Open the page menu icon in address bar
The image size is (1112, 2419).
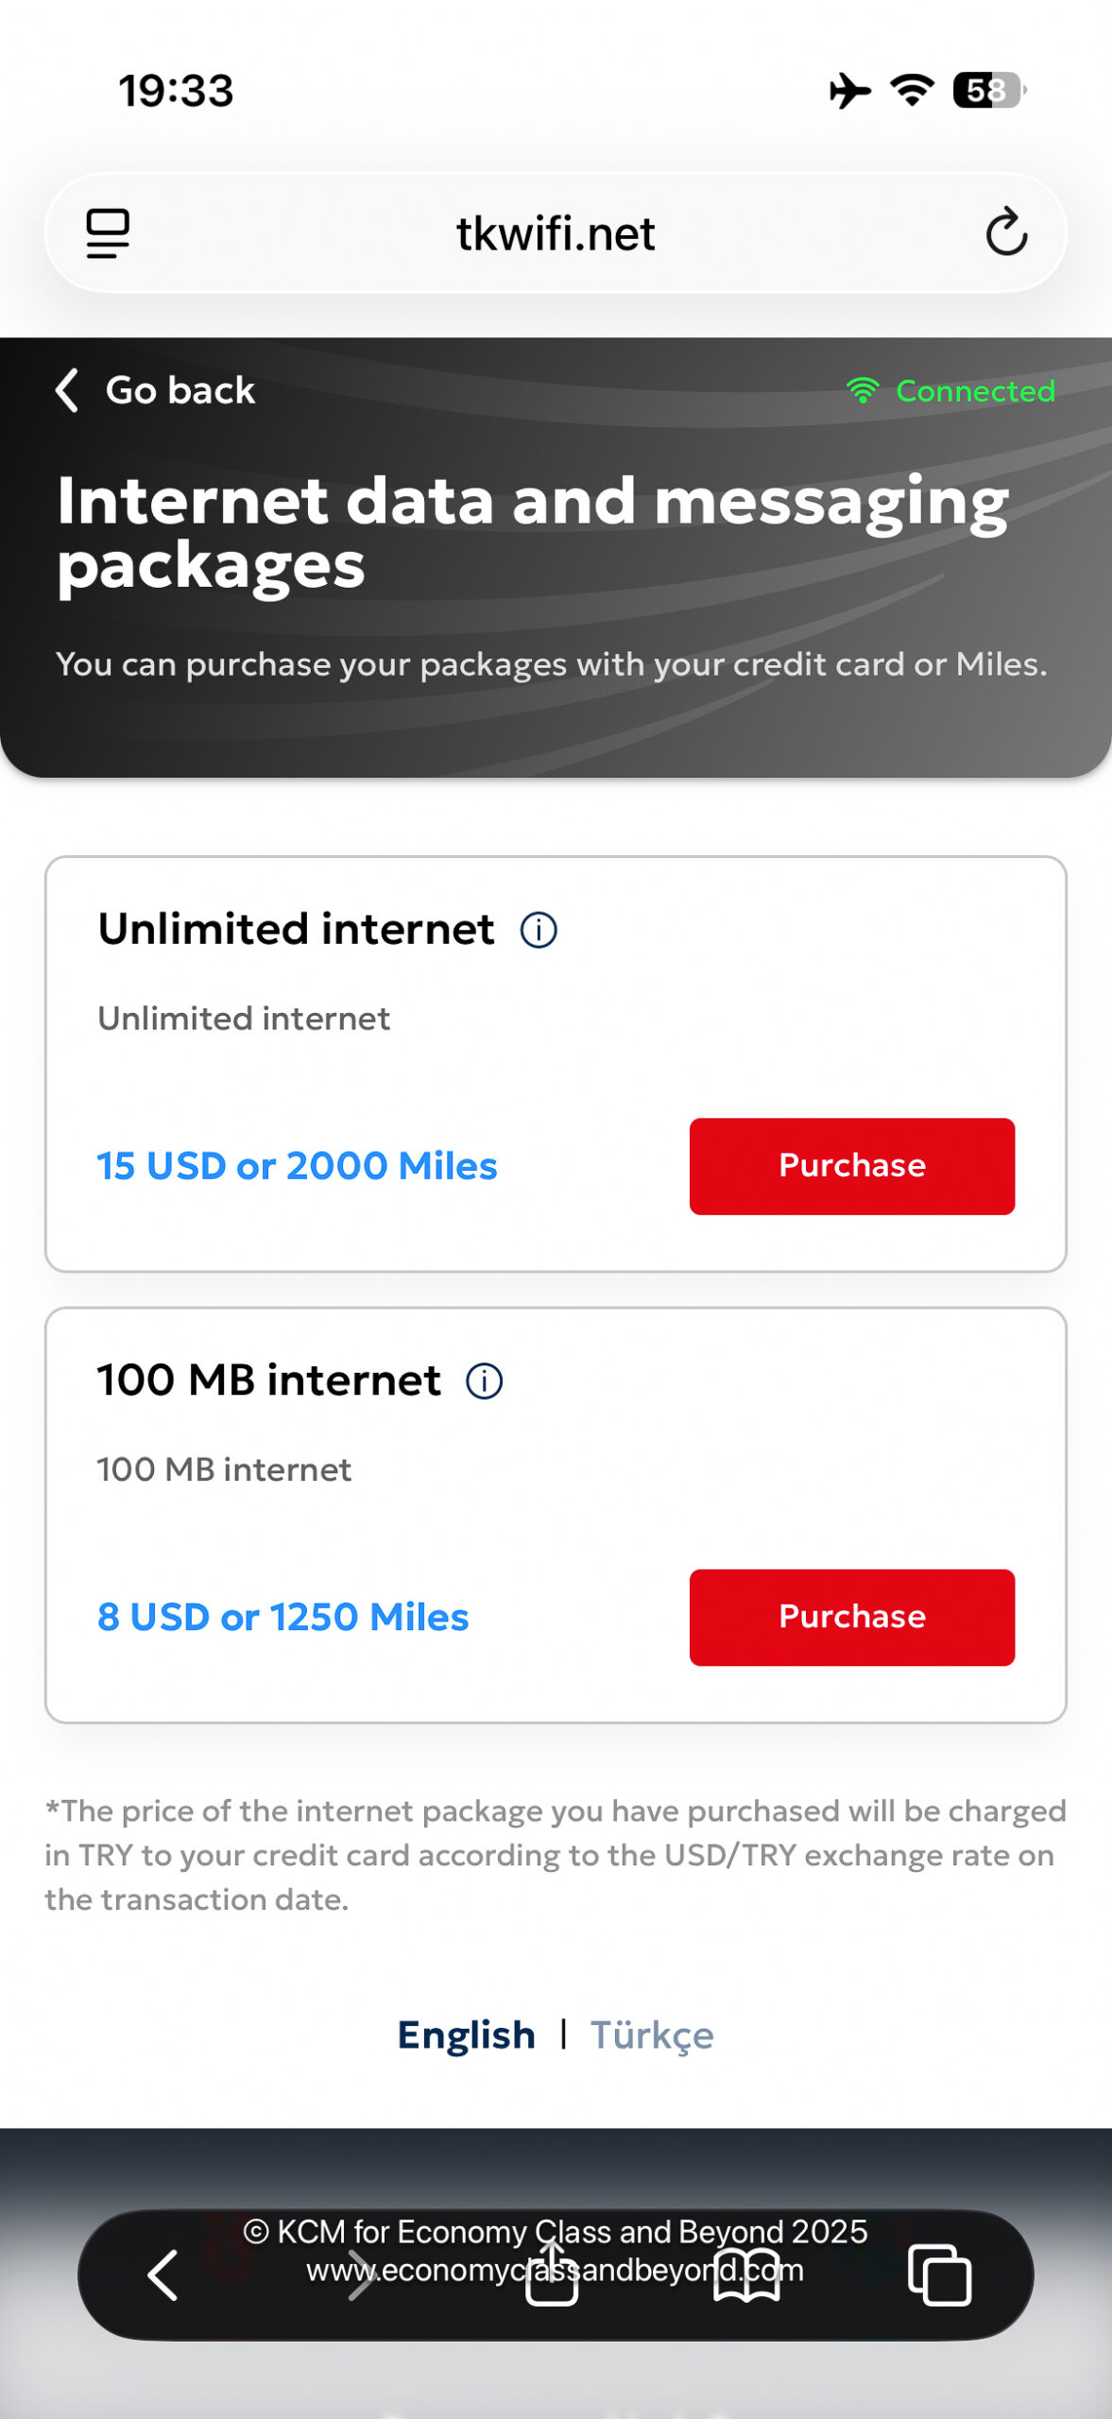[x=108, y=233]
